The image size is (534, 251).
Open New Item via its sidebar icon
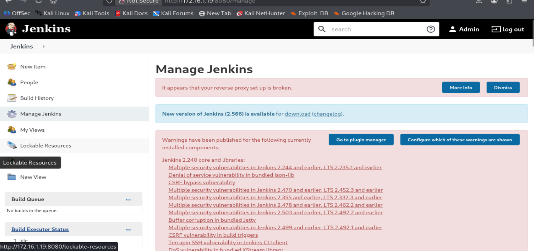pyautogui.click(x=12, y=66)
